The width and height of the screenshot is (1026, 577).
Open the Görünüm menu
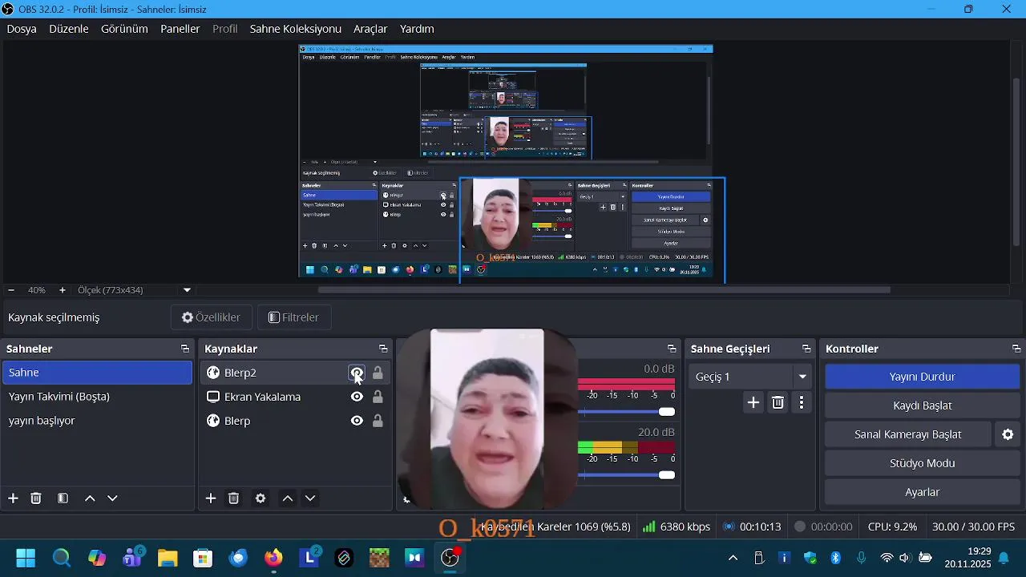(124, 29)
